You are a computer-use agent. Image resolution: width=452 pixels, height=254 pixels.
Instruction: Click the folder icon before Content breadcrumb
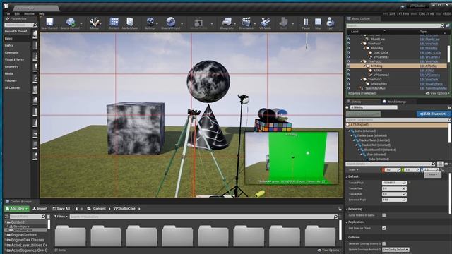[89, 209]
